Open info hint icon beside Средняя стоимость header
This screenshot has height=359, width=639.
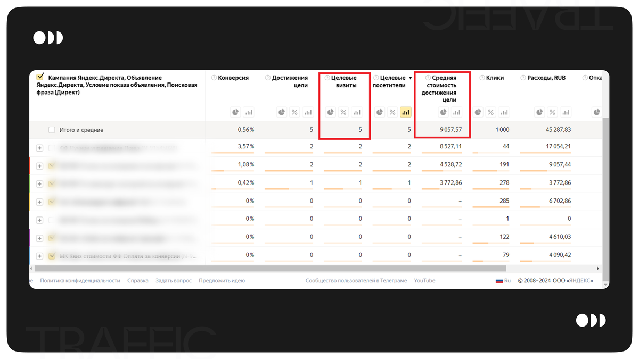pos(428,78)
